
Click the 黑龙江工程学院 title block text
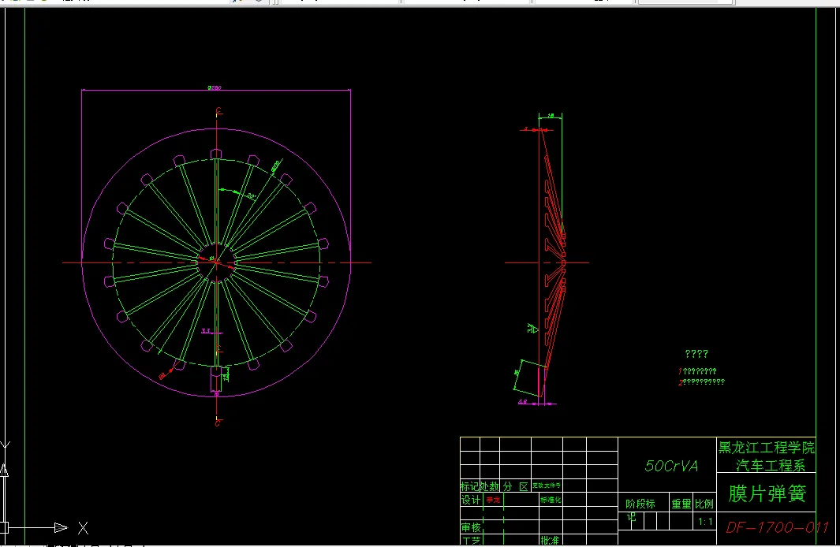(766, 448)
